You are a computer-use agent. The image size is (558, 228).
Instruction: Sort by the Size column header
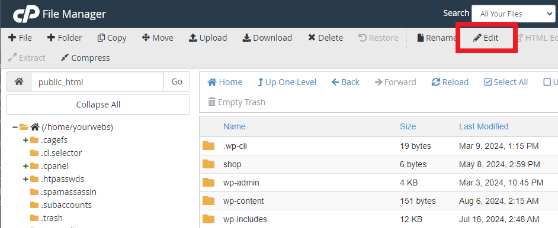[x=408, y=126]
